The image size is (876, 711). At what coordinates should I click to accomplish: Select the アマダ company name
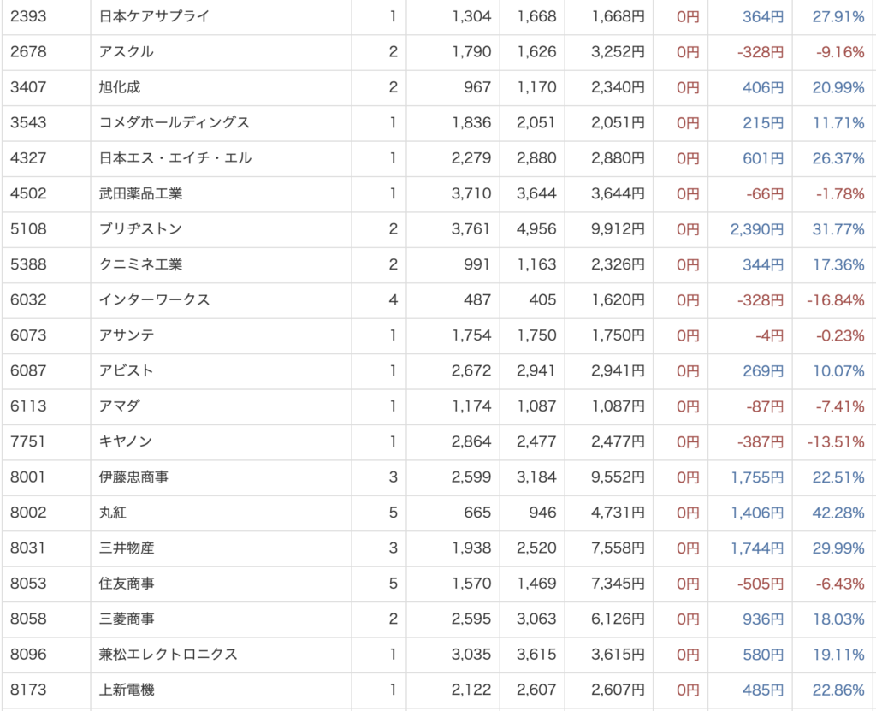click(120, 406)
